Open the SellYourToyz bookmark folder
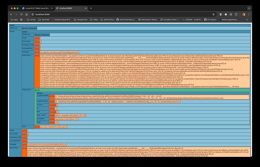This screenshot has height=167, width=260. click(107, 20)
